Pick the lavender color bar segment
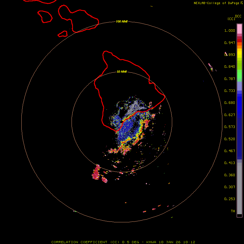This screenshot has width=244, height=244. point(239,86)
